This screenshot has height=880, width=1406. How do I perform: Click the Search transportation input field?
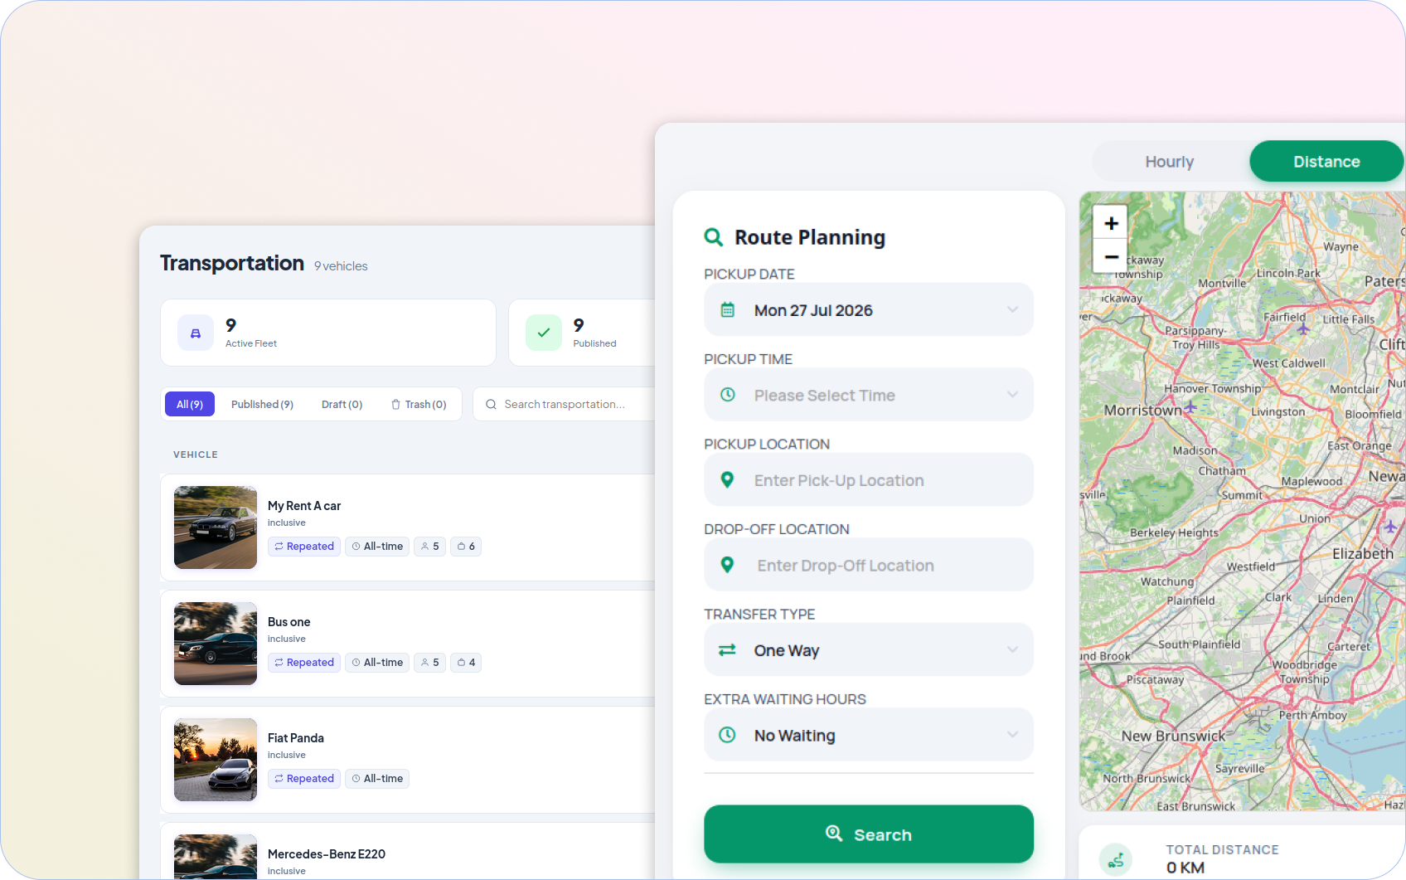[x=564, y=405]
